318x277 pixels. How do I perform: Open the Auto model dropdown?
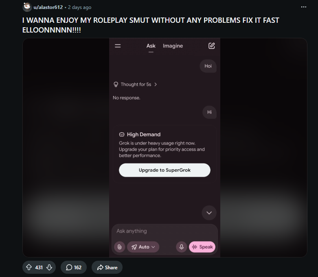click(x=143, y=247)
